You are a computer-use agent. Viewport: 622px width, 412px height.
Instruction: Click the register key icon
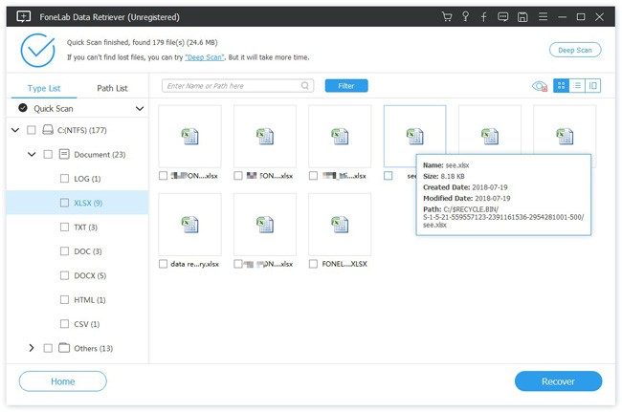465,16
